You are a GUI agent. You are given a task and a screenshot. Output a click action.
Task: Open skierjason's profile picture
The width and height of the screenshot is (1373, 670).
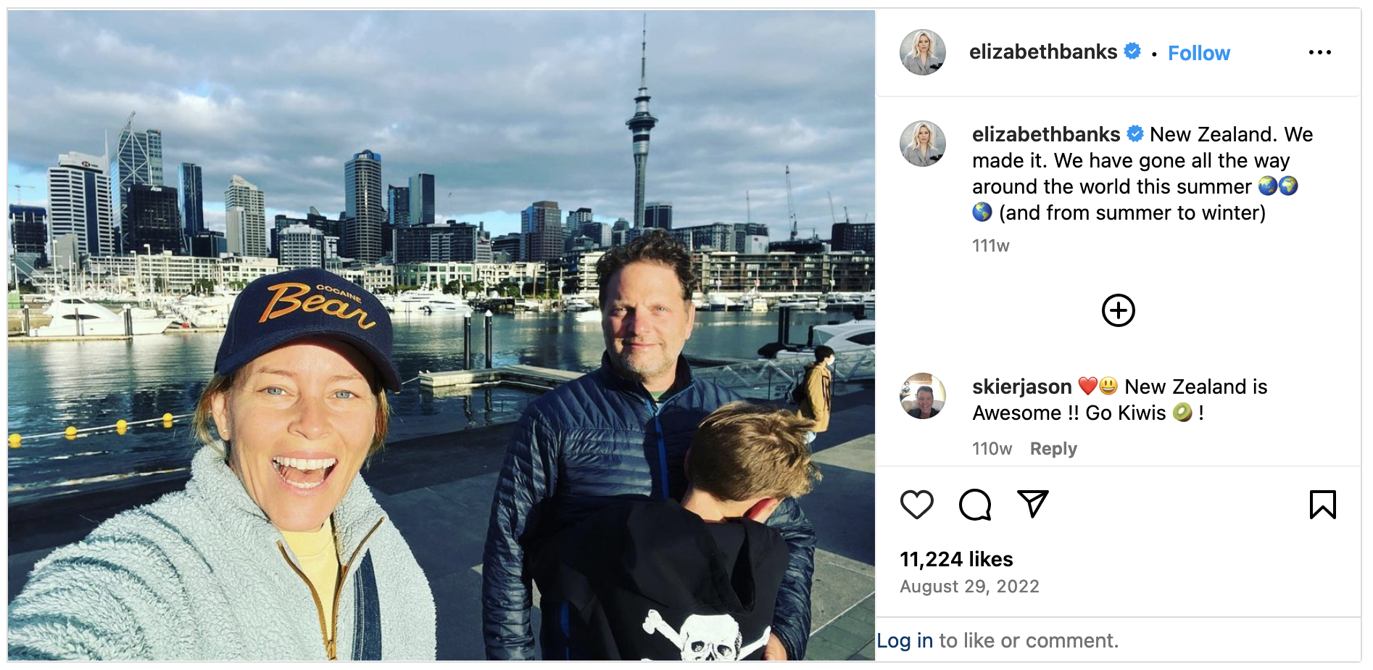click(x=923, y=396)
